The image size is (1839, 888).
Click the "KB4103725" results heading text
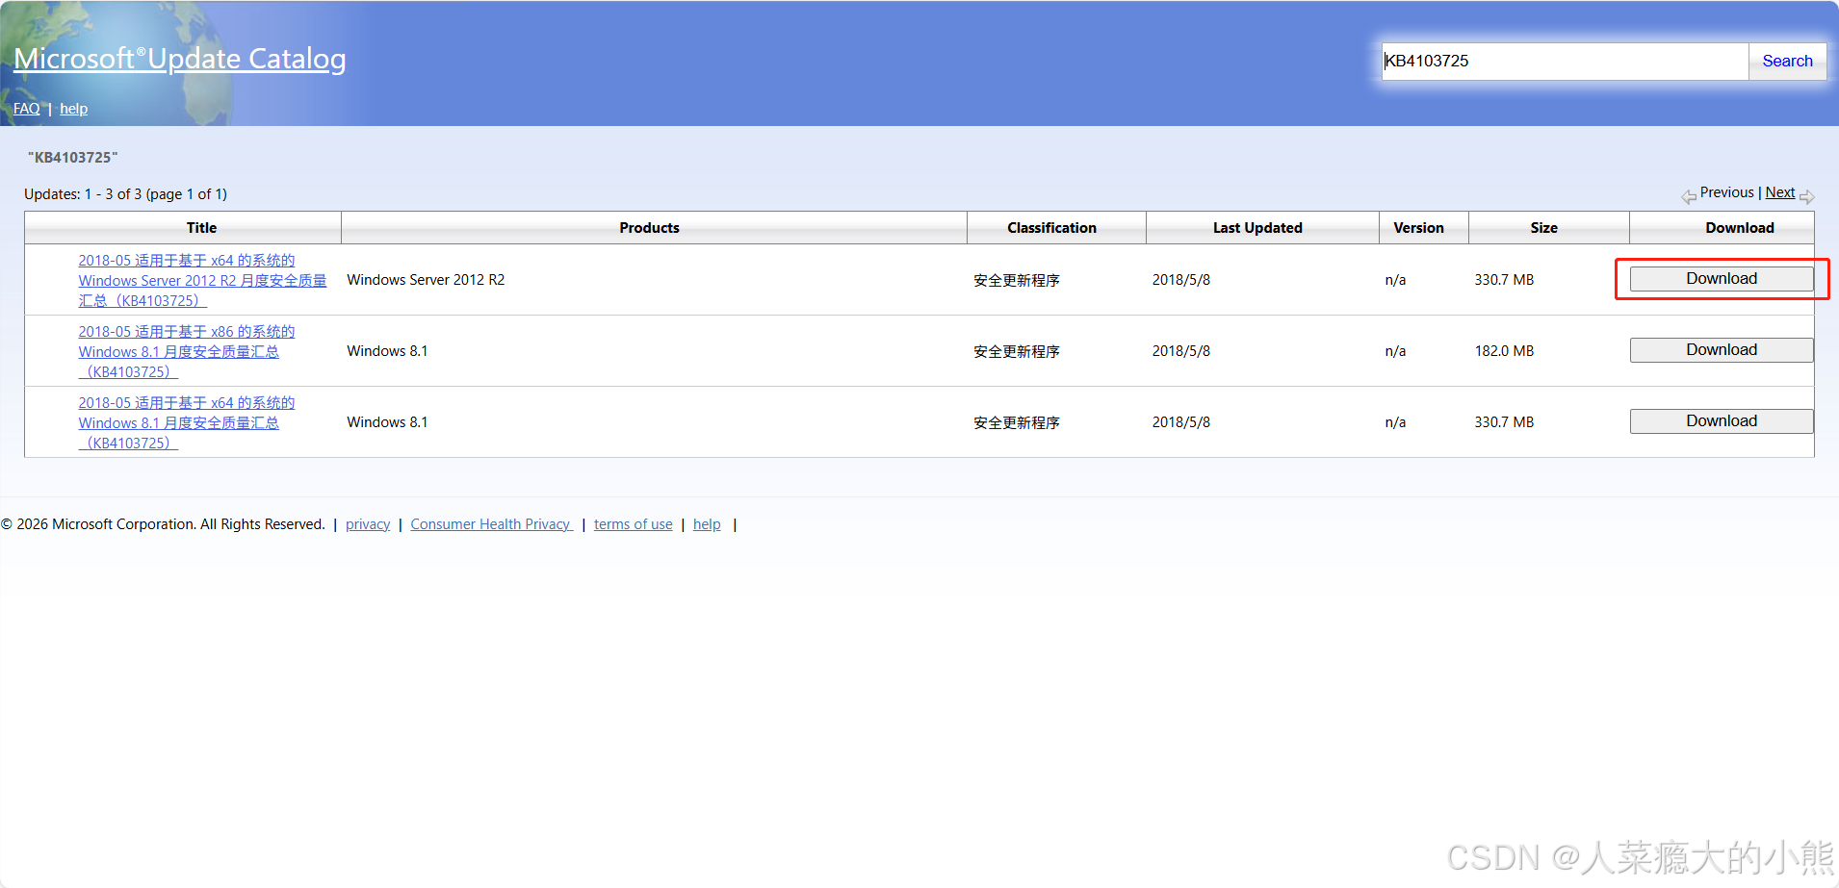[73, 157]
